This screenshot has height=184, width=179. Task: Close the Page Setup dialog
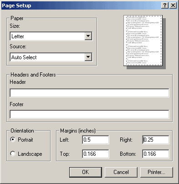[173, 5]
